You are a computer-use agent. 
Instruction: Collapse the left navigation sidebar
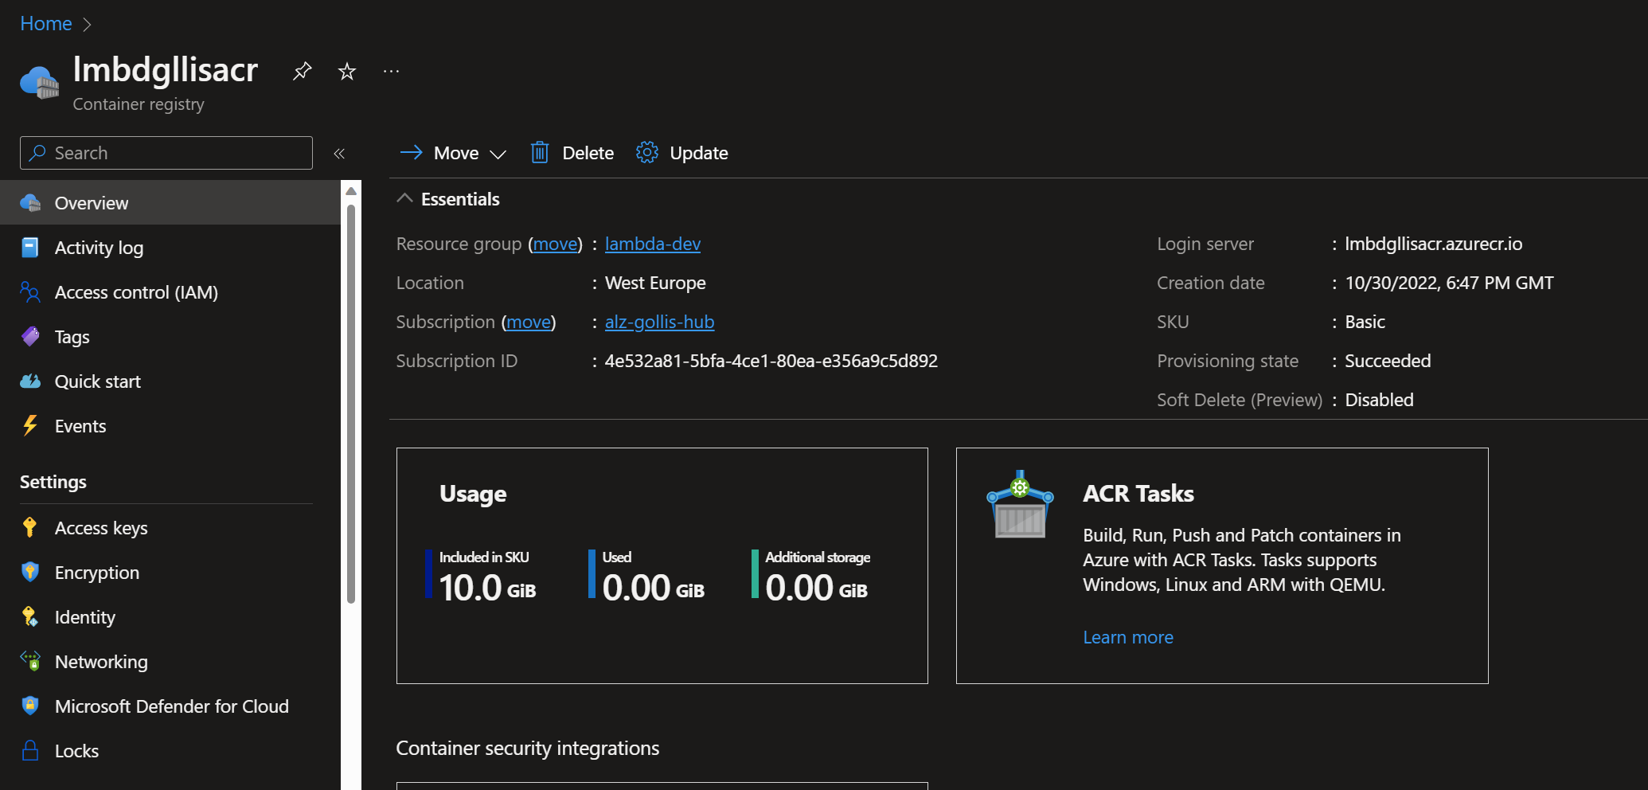339,154
